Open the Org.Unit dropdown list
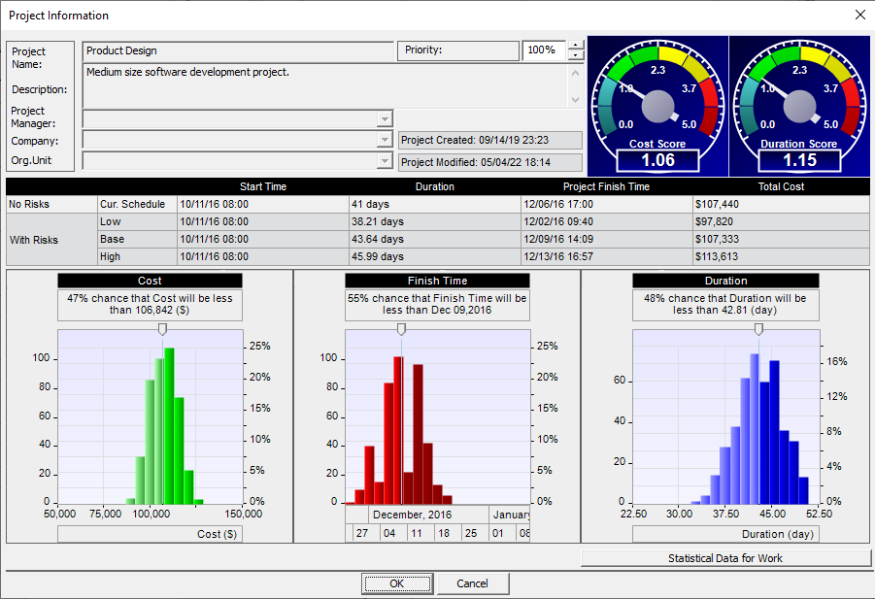This screenshot has height=599, width=875. tap(385, 160)
